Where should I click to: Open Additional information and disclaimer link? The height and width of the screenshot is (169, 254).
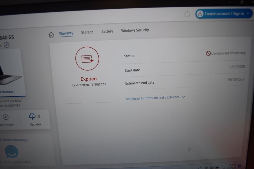(x=152, y=98)
